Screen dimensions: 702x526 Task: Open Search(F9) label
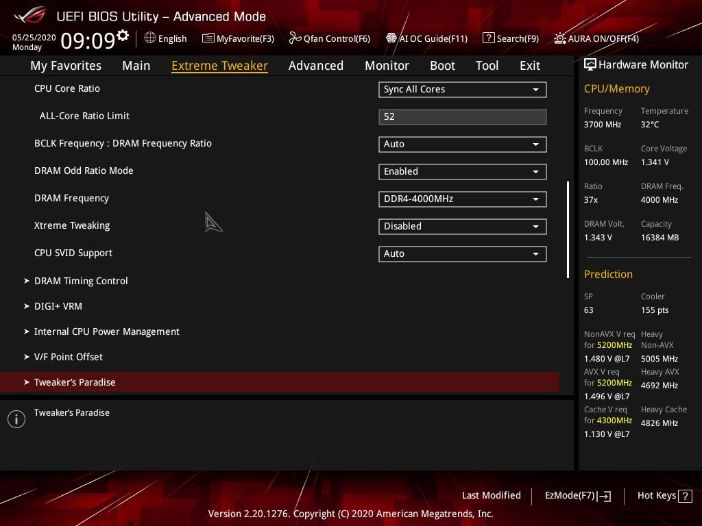(x=518, y=38)
